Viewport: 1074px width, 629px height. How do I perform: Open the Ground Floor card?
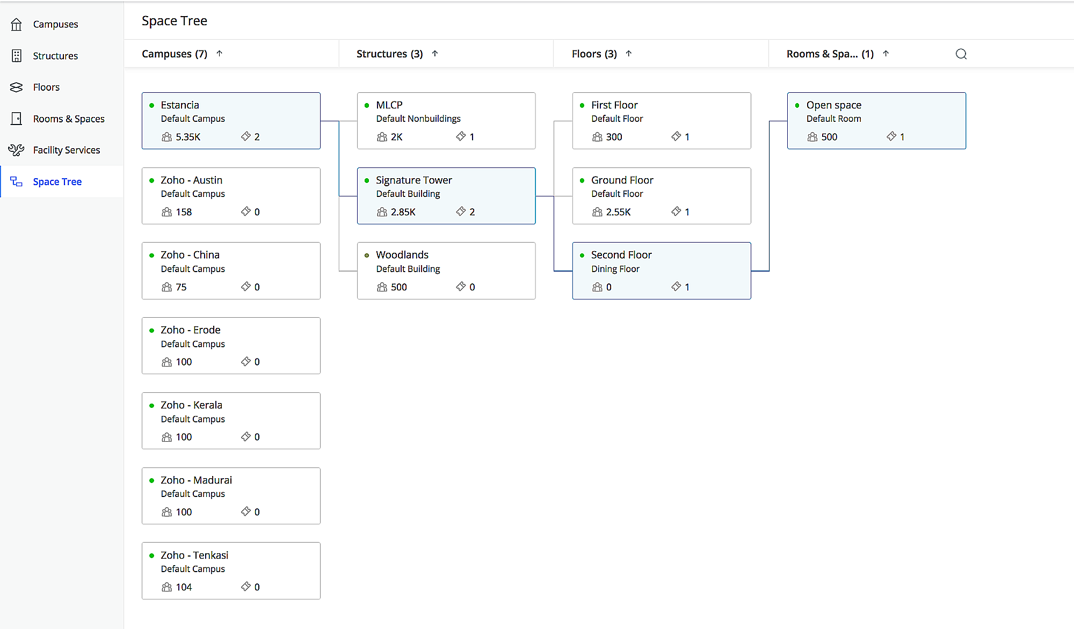[x=661, y=195]
